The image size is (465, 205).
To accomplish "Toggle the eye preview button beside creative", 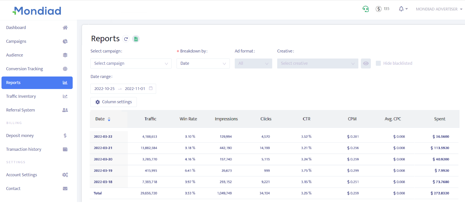I will tap(366, 63).
